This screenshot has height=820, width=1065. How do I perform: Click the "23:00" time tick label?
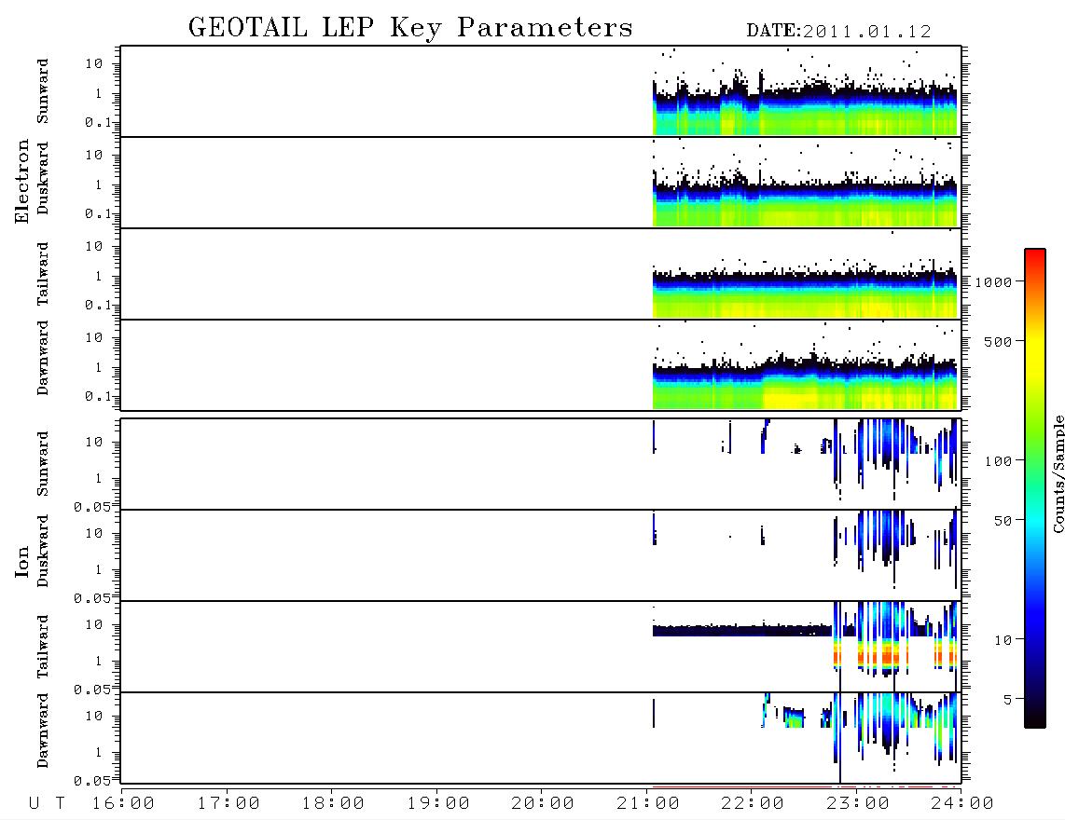coord(859,804)
